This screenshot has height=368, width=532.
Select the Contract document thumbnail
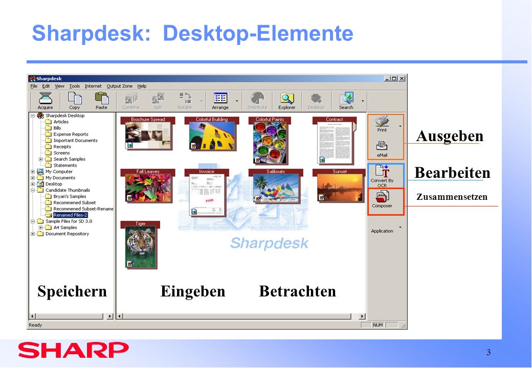coord(335,141)
